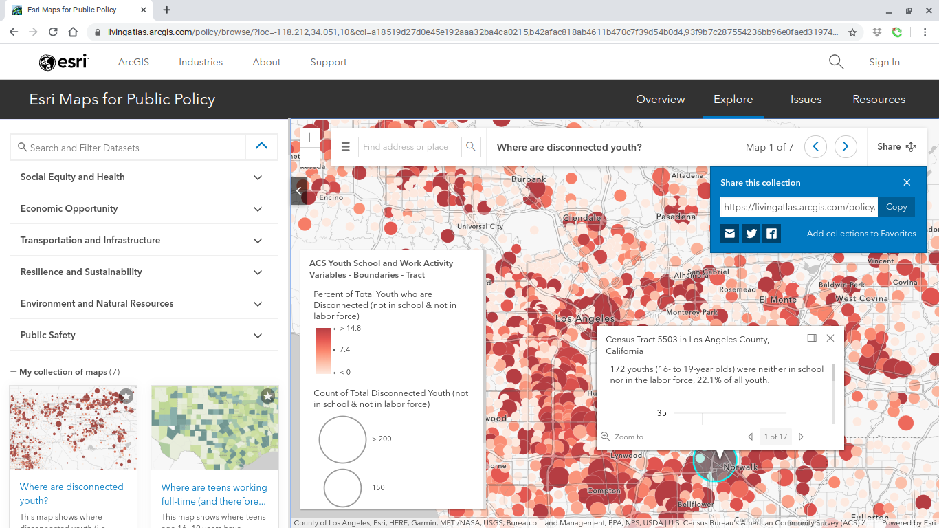Open the browser menu (three dots)
This screenshot has height=528, width=939.
tap(925, 32)
